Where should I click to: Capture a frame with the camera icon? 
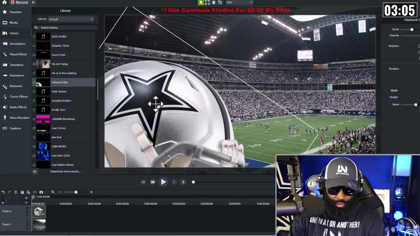click(x=41, y=192)
